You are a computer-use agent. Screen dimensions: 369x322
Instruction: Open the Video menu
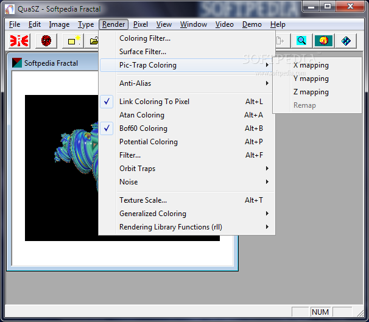pos(225,24)
